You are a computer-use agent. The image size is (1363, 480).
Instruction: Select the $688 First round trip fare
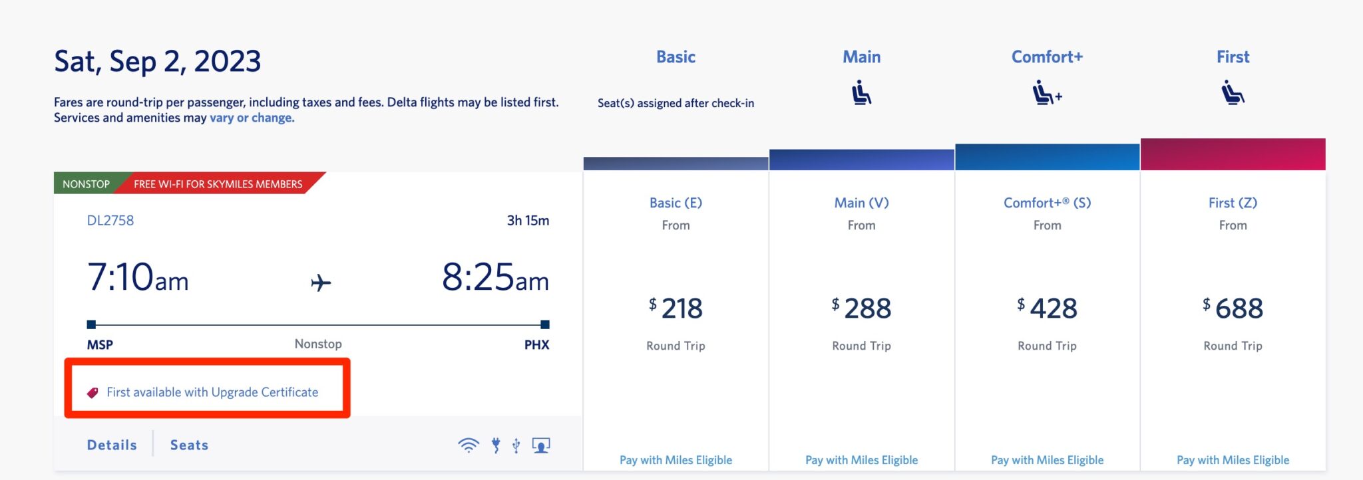pyautogui.click(x=1233, y=309)
